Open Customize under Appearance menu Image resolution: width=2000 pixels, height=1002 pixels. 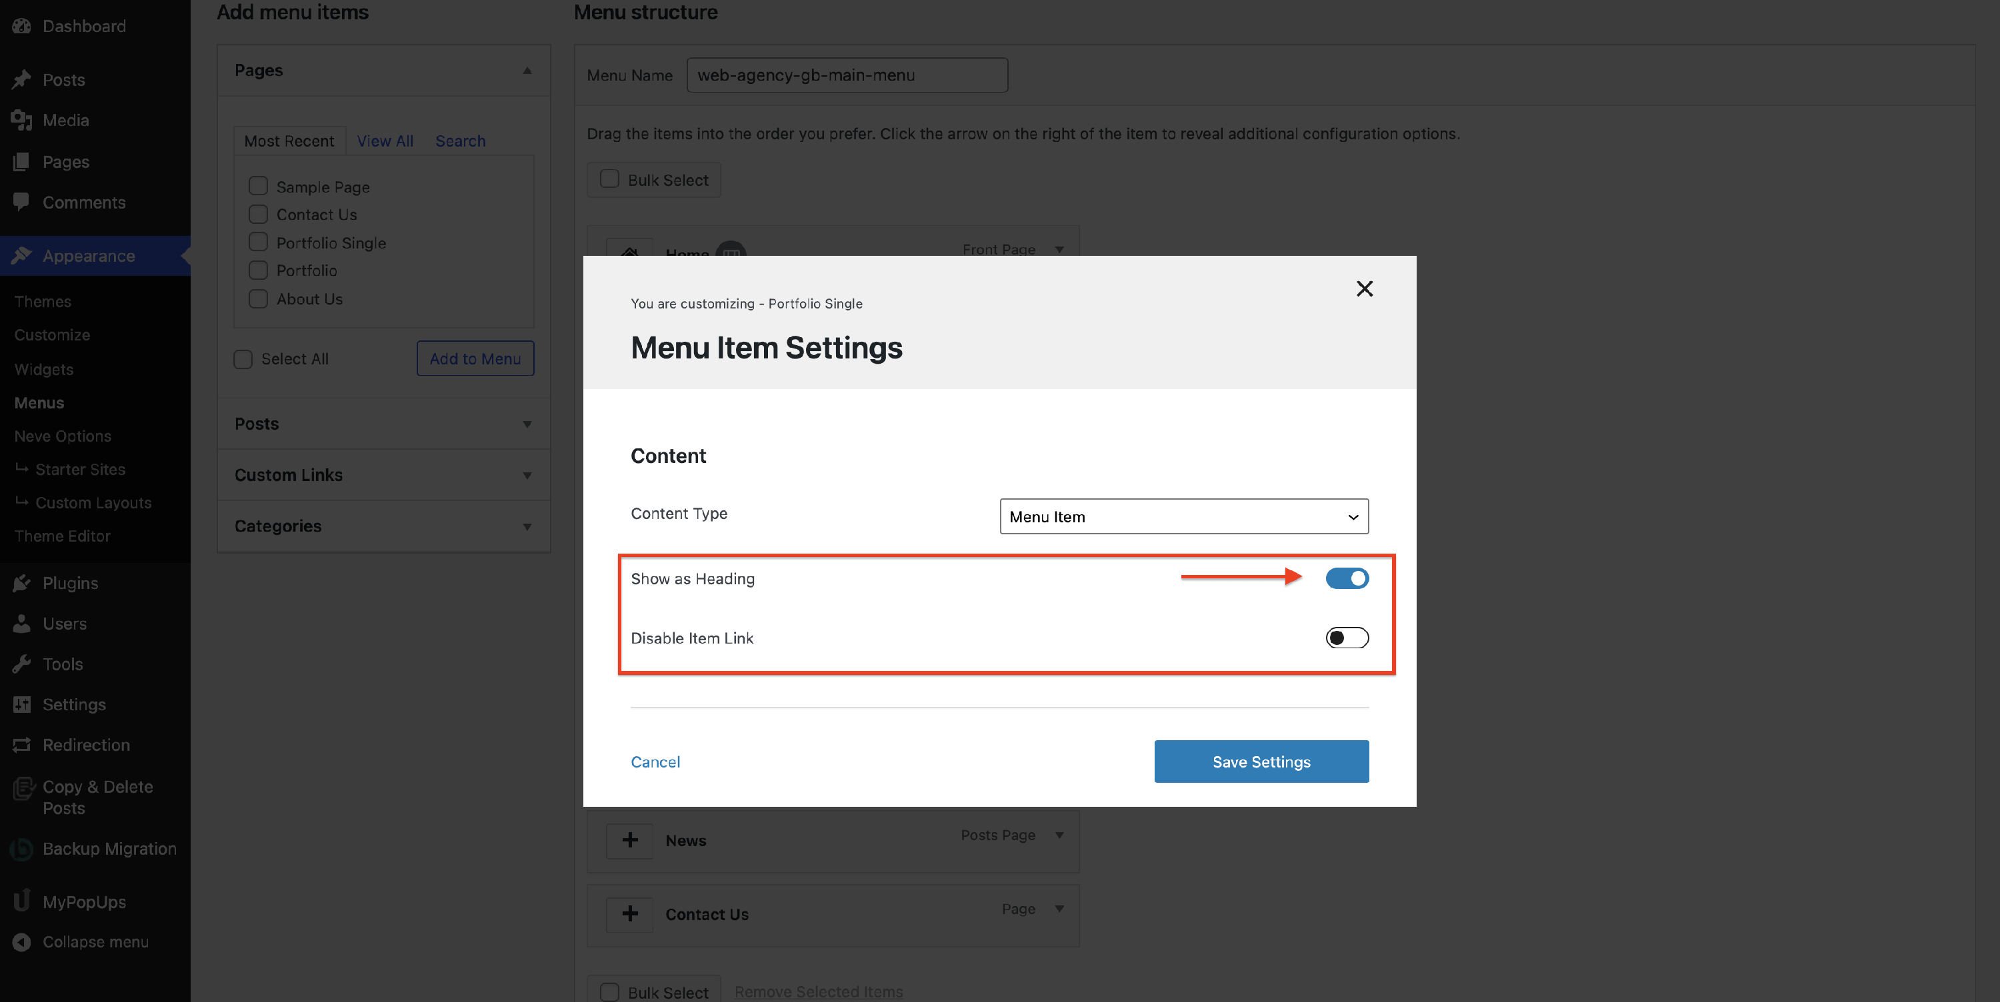coord(52,335)
